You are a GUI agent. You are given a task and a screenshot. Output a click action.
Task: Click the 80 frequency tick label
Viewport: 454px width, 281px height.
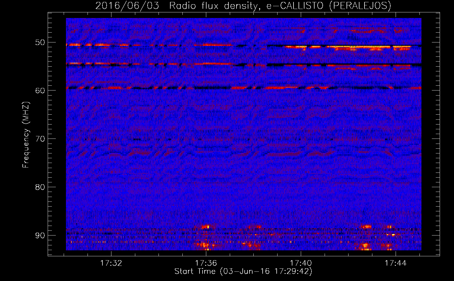tap(40, 187)
